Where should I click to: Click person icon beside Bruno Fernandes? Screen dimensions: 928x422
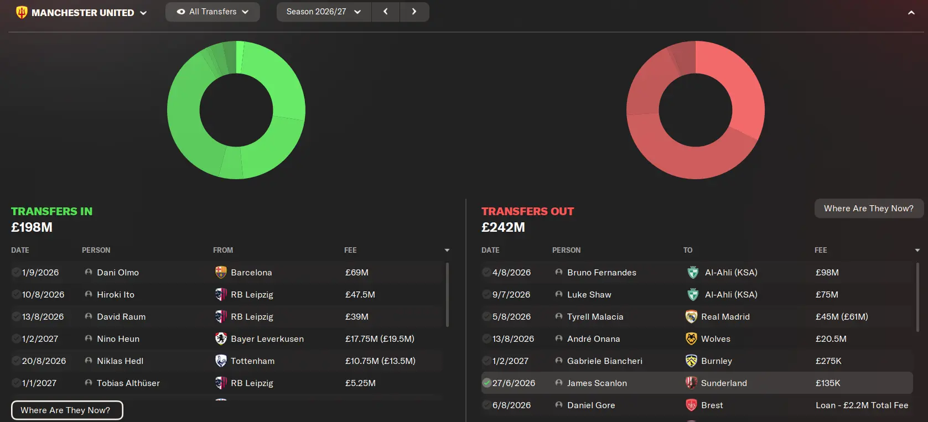pos(559,272)
